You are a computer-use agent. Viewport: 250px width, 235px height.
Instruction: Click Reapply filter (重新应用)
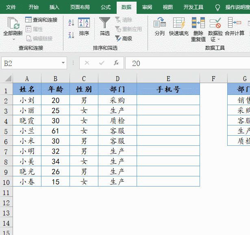[128, 29]
